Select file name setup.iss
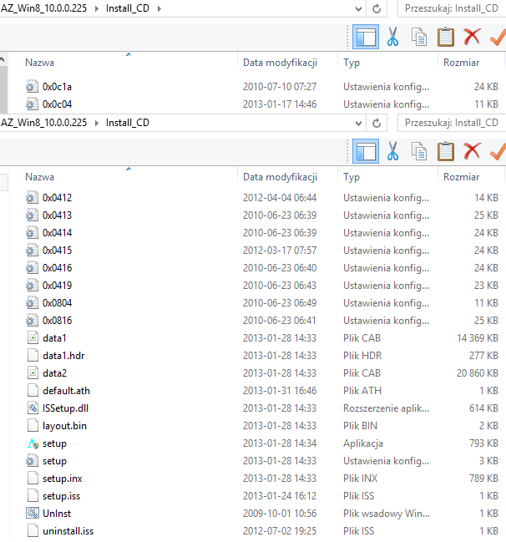Viewport: 506px width, 542px height. [x=61, y=496]
